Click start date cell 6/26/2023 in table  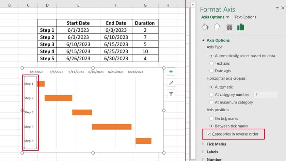78,58
